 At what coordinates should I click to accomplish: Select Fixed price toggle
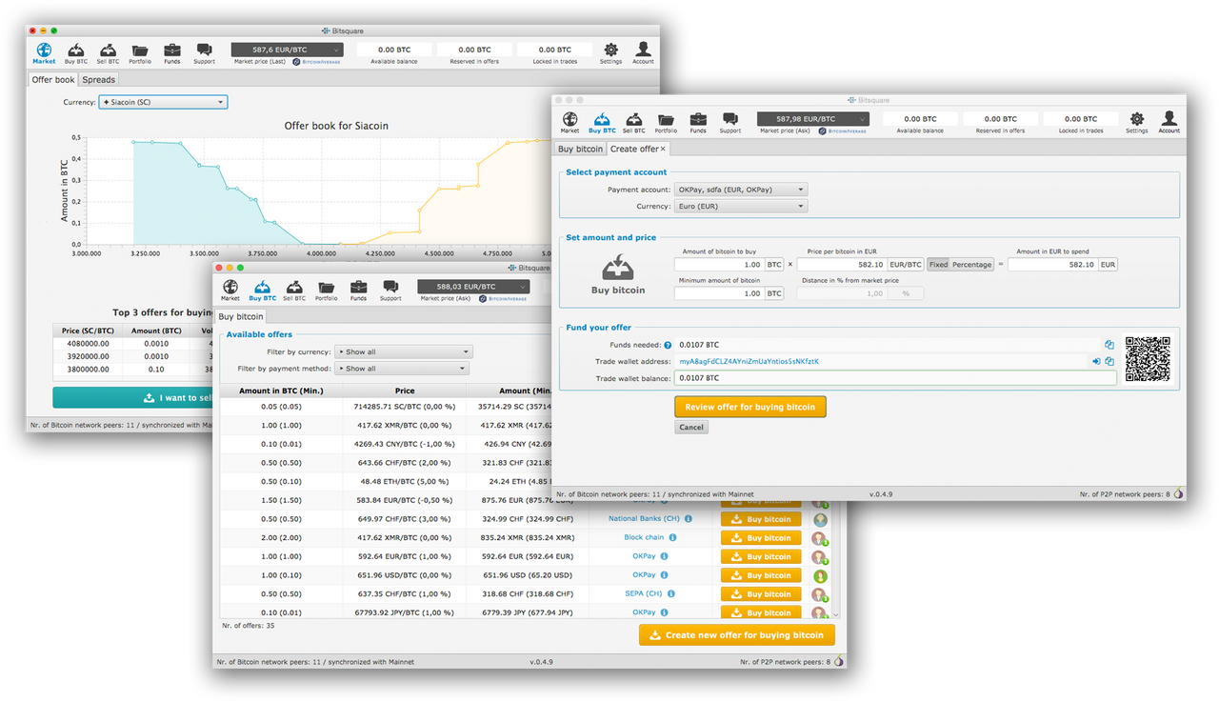click(x=938, y=265)
